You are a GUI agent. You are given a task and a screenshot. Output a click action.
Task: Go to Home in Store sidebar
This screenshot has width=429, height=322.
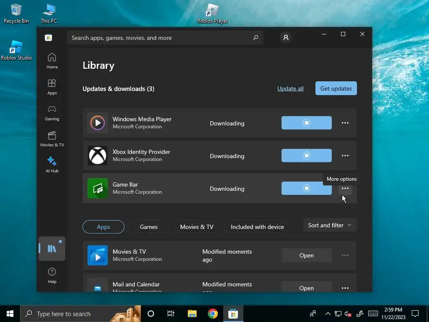(x=52, y=61)
